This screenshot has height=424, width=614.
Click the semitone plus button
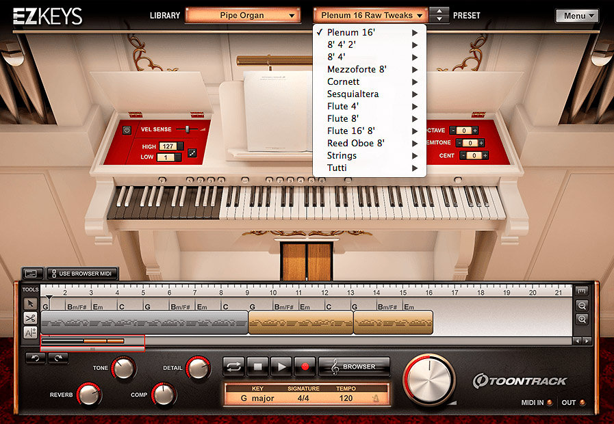pos(481,143)
